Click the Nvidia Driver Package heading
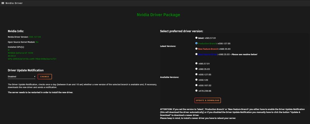Image resolution: width=310 pixels, height=124 pixels. click(158, 15)
